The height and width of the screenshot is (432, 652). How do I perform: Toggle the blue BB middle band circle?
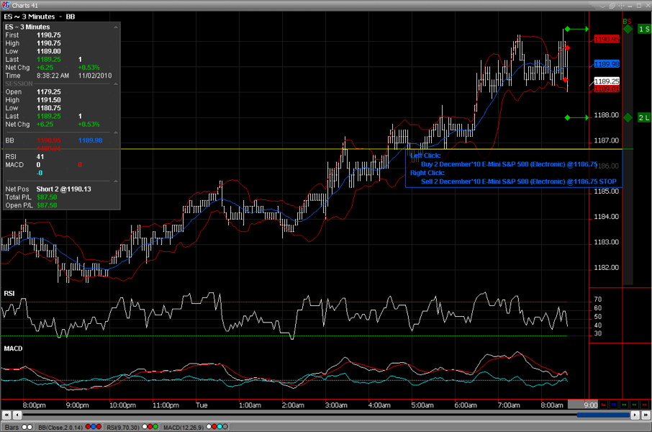click(x=94, y=427)
